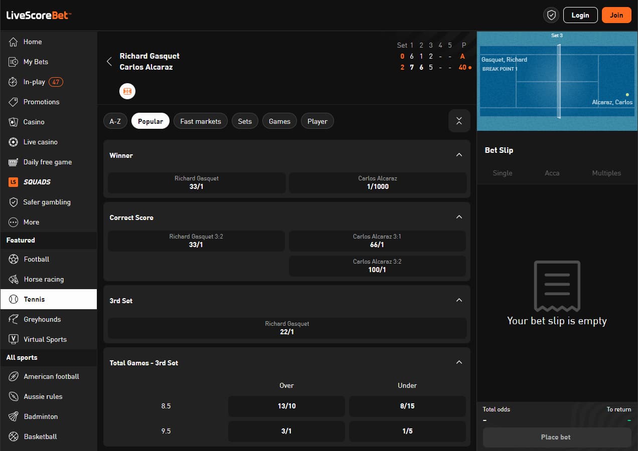Click the Horse racing icon

[14, 279]
